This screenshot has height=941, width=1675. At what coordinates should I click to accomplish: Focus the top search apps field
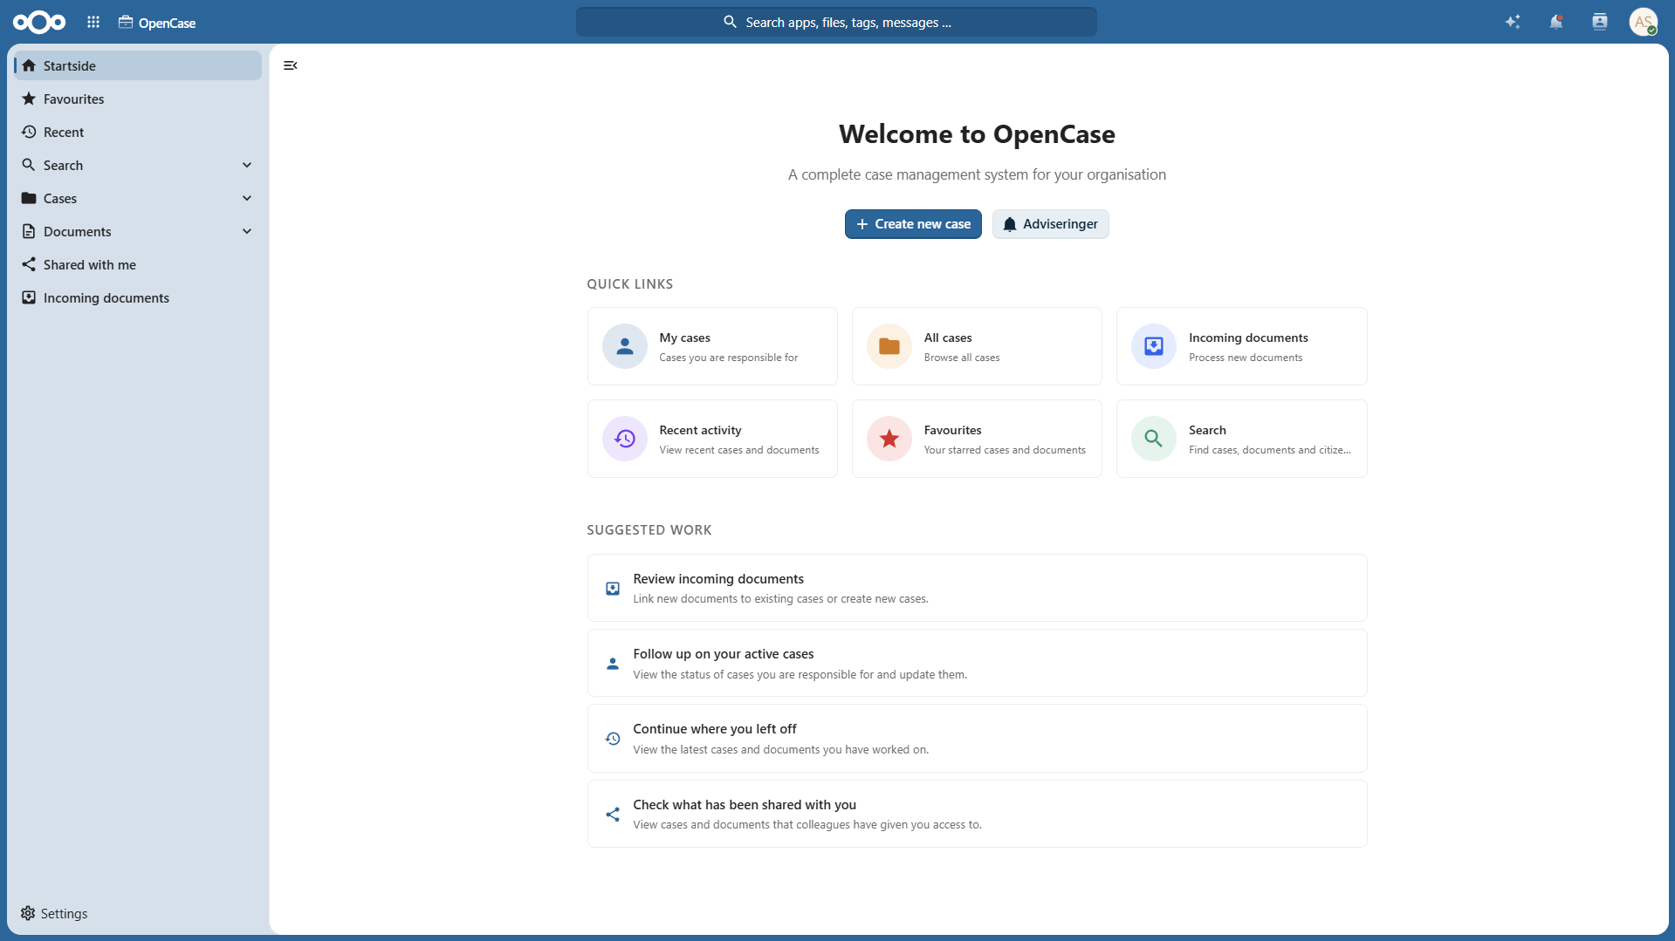(836, 22)
